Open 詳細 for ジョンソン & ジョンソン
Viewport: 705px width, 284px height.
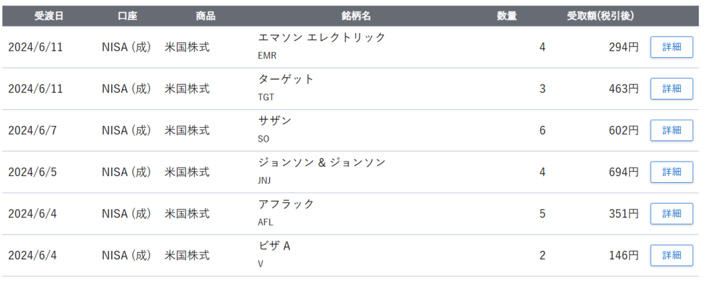[671, 172]
